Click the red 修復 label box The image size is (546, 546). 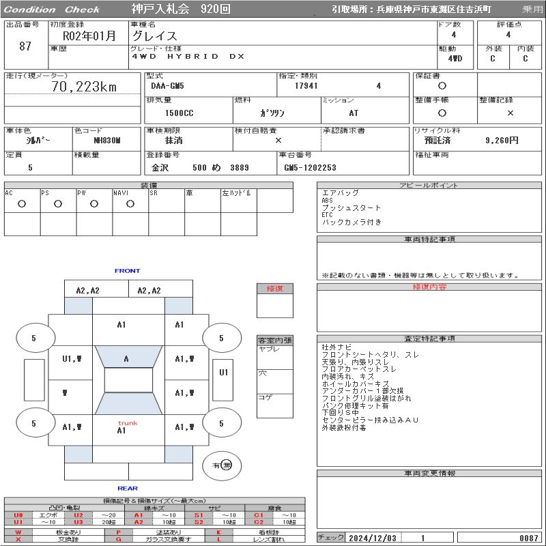click(x=274, y=289)
